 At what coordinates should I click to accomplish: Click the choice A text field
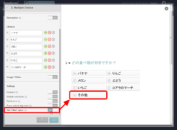click(x=26, y=33)
